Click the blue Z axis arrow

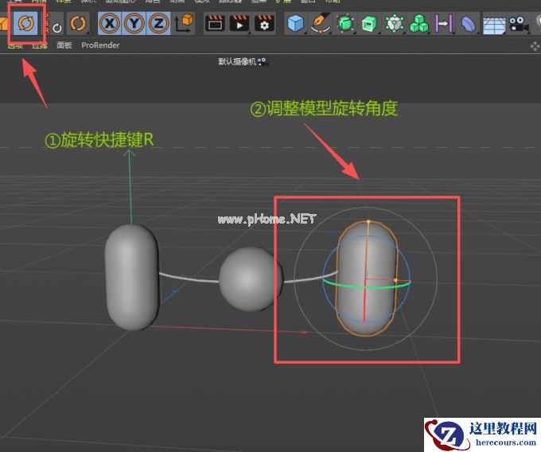pos(170,298)
